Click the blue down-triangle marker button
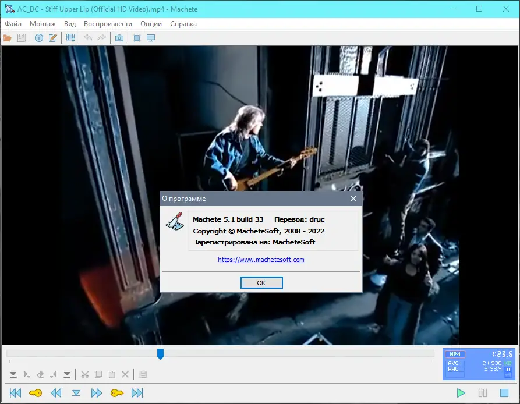 pyautogui.click(x=76, y=393)
